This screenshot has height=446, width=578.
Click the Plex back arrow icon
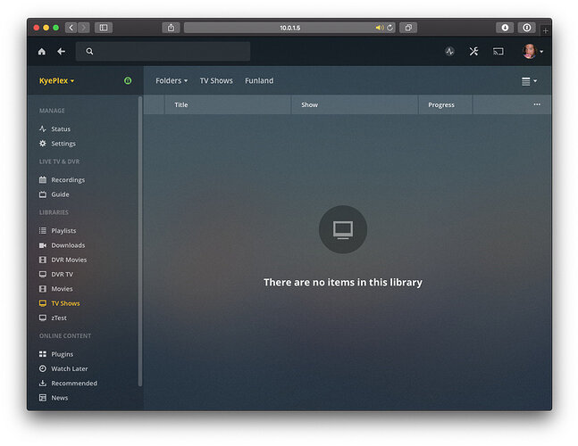[x=61, y=52]
